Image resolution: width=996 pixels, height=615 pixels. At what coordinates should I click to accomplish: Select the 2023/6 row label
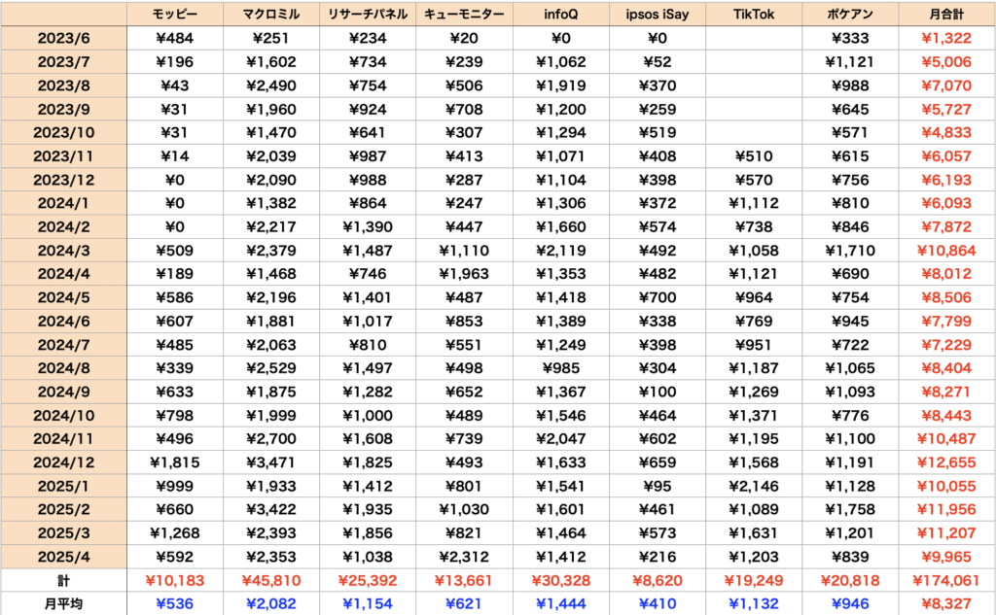point(63,38)
